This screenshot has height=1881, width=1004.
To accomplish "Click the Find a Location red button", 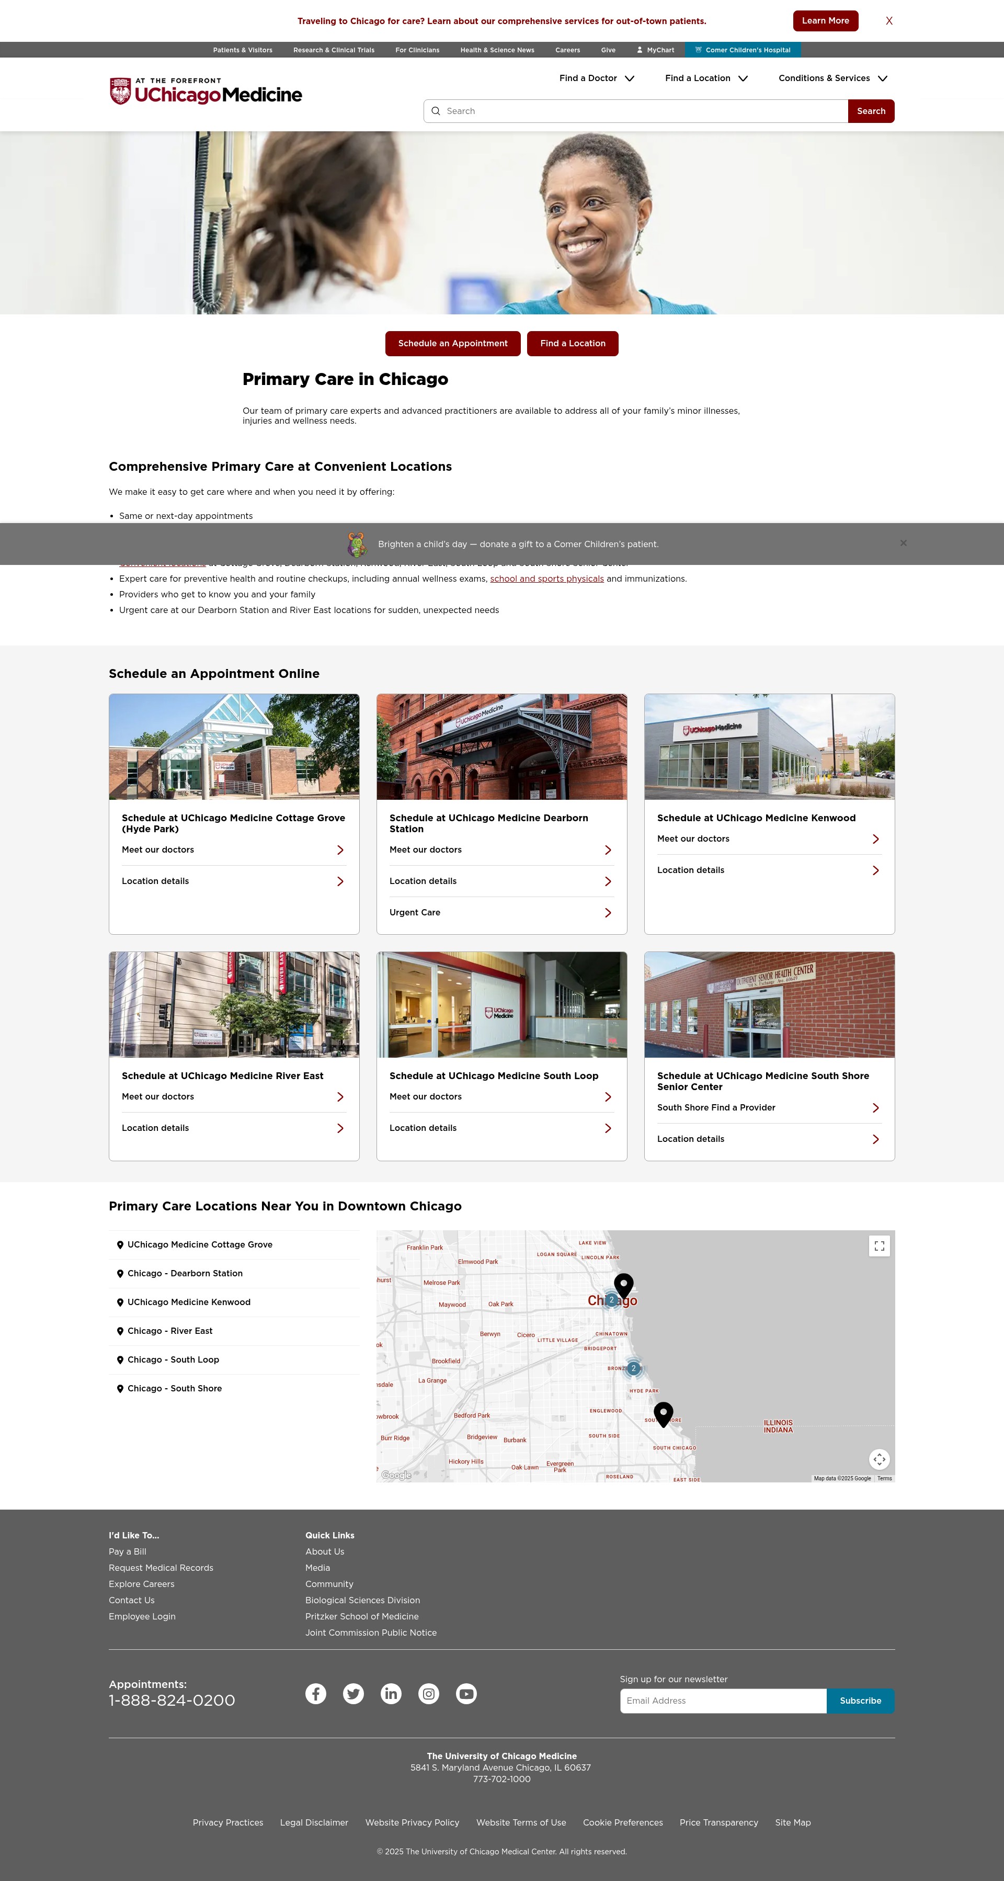I will (573, 343).
